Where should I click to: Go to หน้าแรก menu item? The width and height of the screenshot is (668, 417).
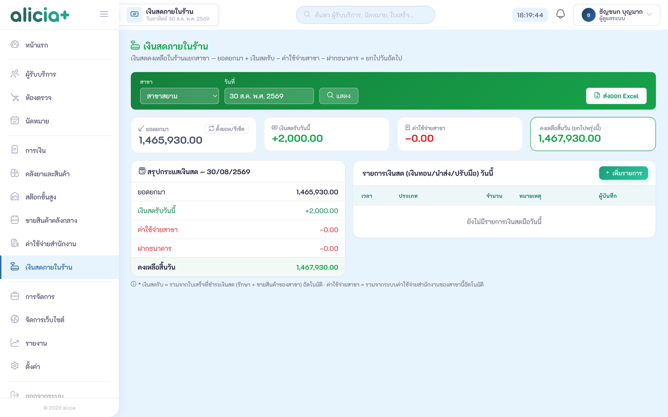pos(59,45)
